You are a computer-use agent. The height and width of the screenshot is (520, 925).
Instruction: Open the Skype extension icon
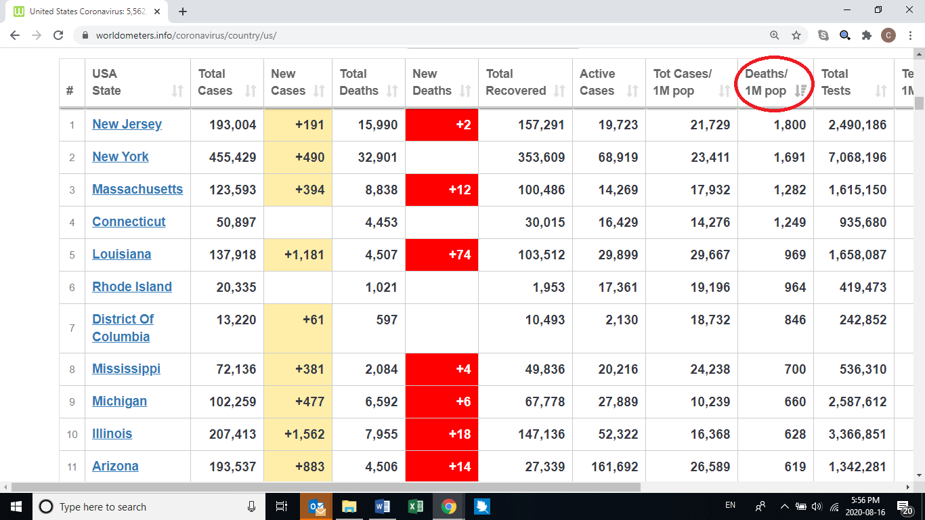[823, 35]
